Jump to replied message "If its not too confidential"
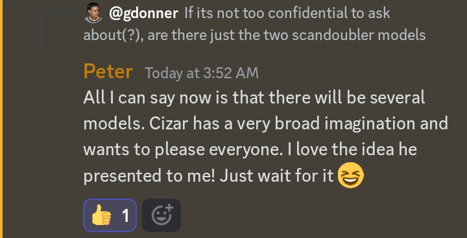Image resolution: width=467 pixels, height=238 pixels. pyautogui.click(x=287, y=13)
